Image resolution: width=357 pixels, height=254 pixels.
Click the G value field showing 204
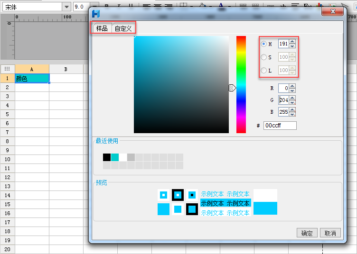283,100
